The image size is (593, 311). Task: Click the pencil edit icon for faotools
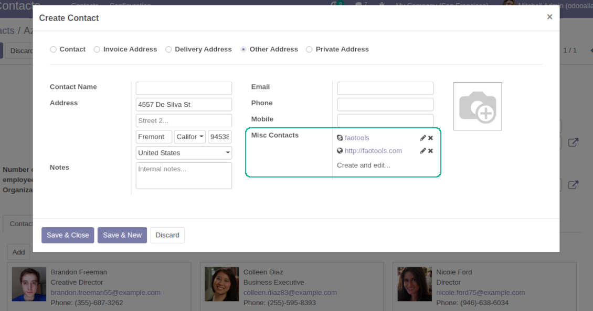423,138
